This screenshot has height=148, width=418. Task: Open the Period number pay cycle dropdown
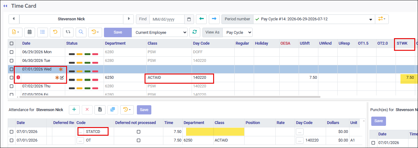(314, 19)
